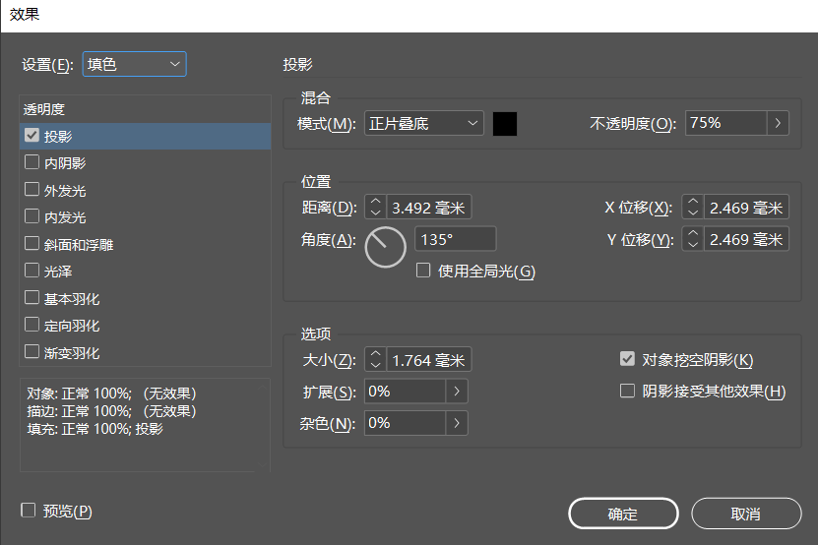Click the X offset stepper arrows
The image size is (818, 545).
[693, 208]
